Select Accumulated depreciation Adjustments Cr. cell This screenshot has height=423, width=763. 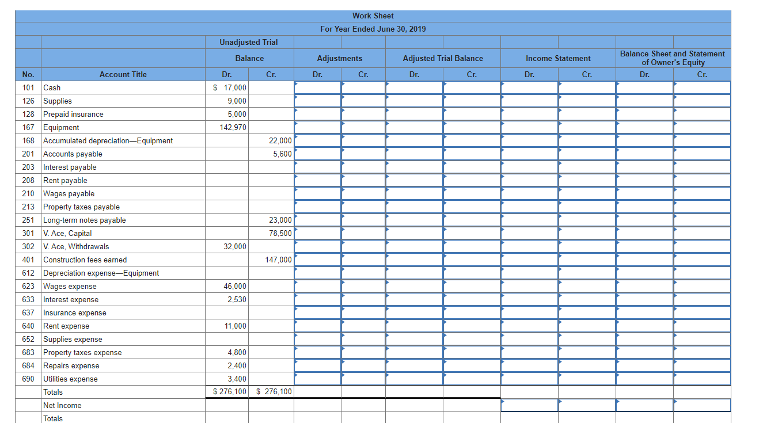(363, 140)
